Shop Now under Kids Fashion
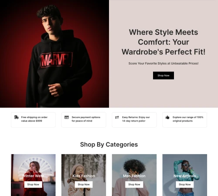218x196 pixels. pyautogui.click(x=84, y=184)
